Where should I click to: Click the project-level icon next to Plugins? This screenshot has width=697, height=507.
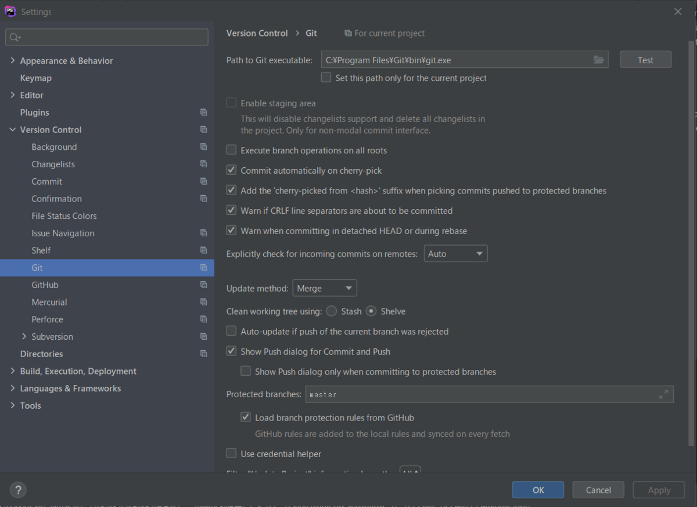(203, 112)
